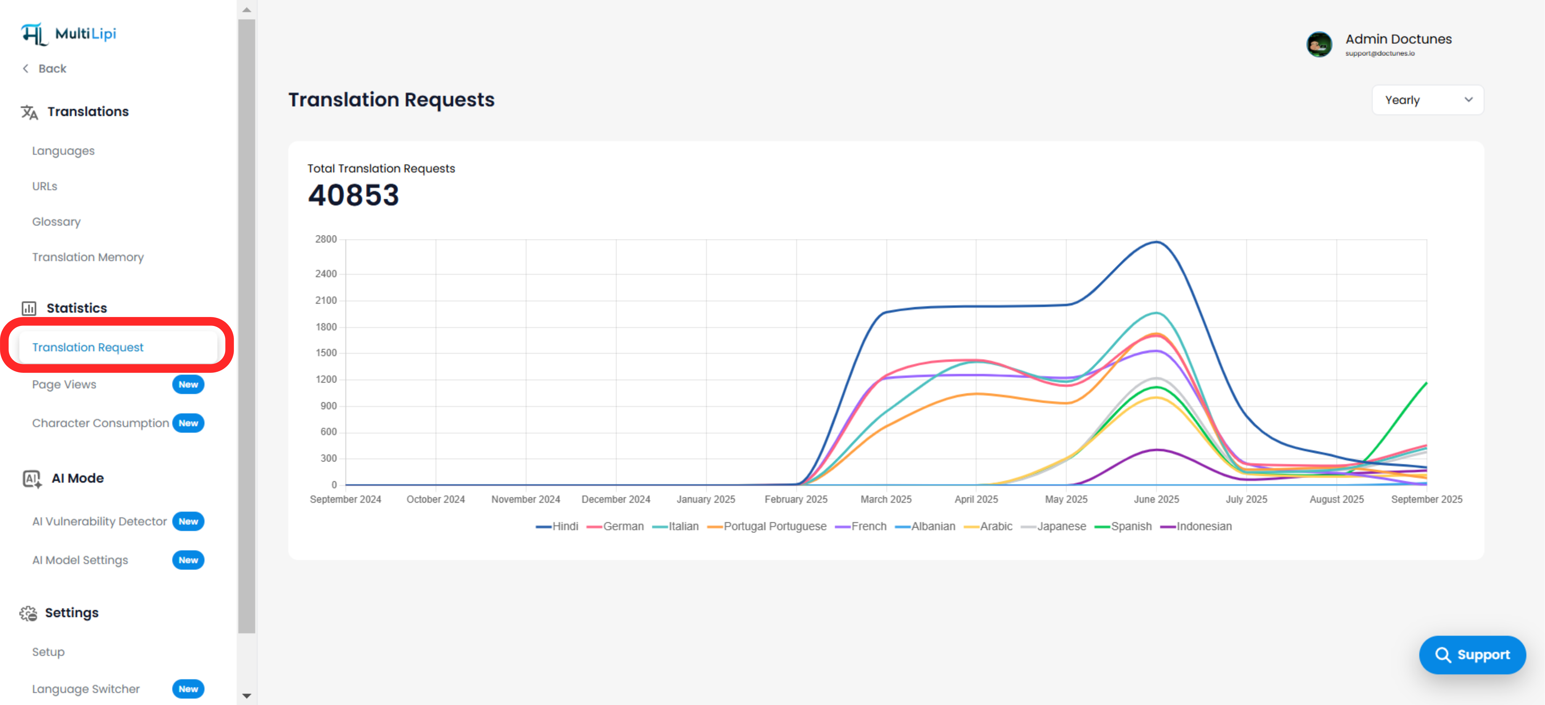This screenshot has height=705, width=1545.
Task: Open AI Vulnerability Detector
Action: pyautogui.click(x=99, y=522)
